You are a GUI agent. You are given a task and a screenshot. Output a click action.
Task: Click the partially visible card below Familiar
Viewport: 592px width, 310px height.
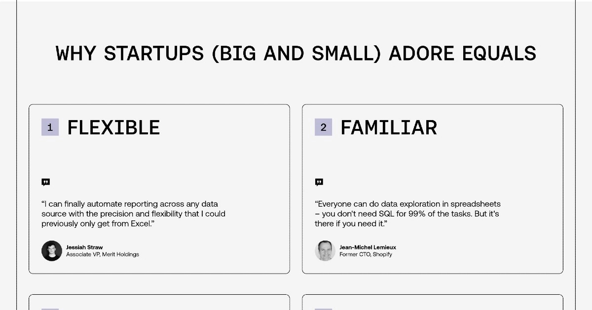tap(432, 302)
